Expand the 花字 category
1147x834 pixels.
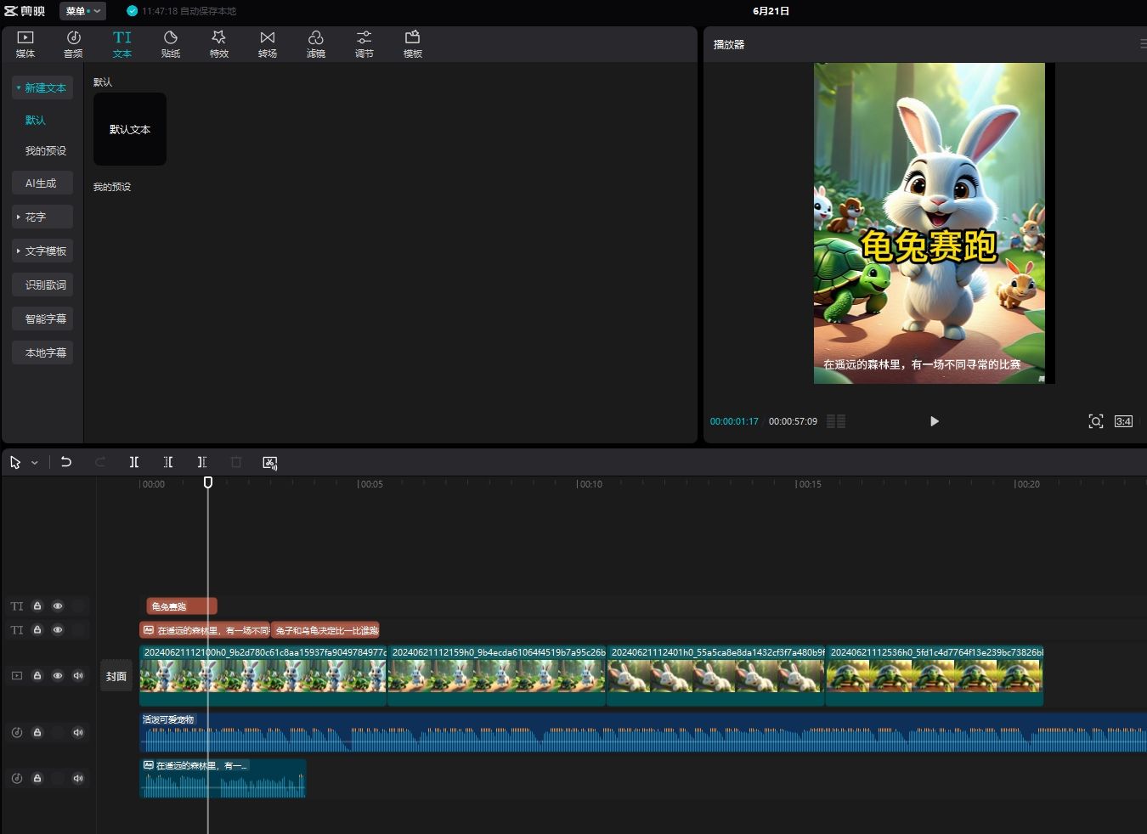[x=42, y=217]
